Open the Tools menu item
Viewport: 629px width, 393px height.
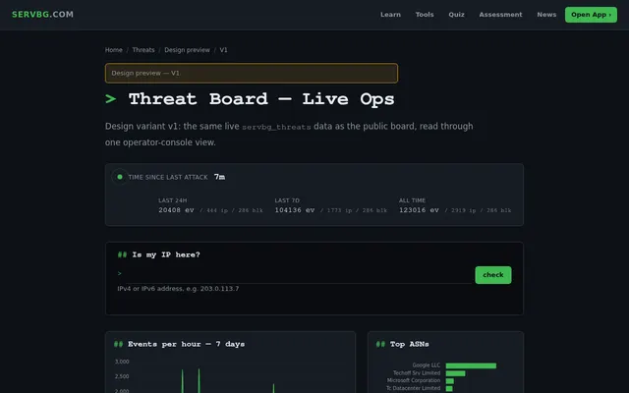[x=425, y=15]
